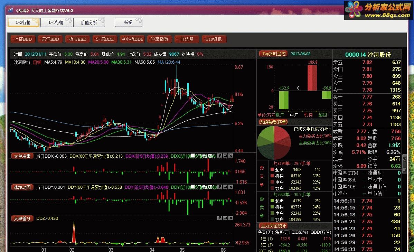The image size is (414, 252).
Task: Open 板块BBD view
Action: pos(78,39)
